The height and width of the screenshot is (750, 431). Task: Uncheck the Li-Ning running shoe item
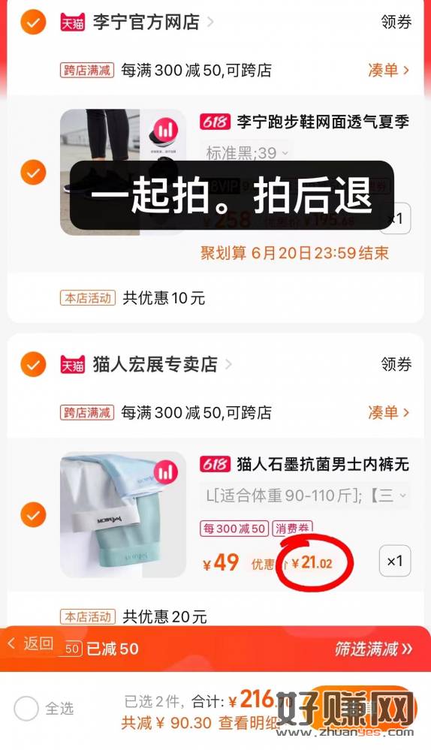(33, 172)
